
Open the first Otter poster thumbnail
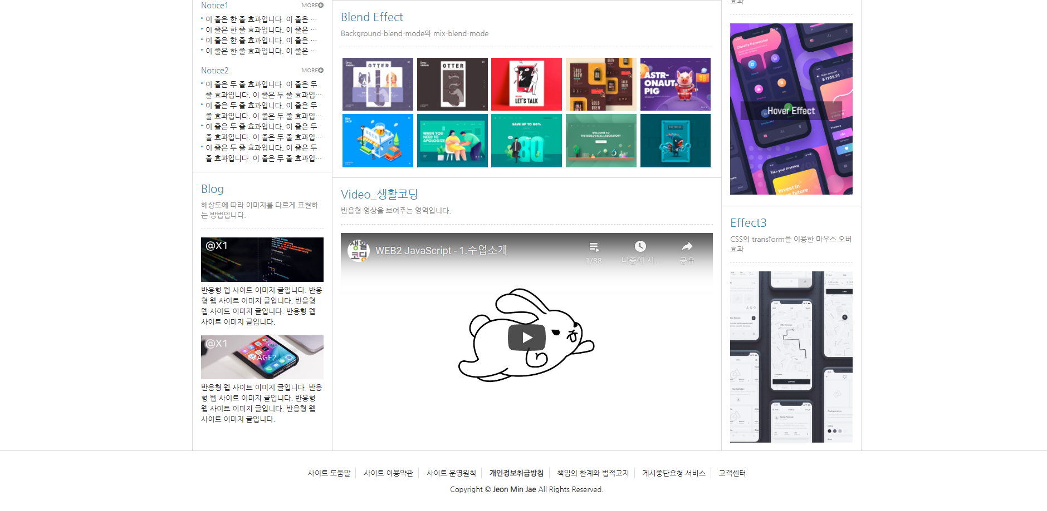tap(378, 85)
